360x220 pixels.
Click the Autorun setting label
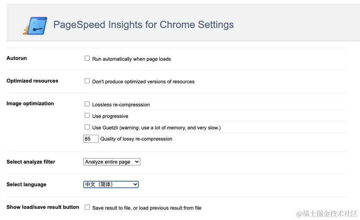click(16, 58)
